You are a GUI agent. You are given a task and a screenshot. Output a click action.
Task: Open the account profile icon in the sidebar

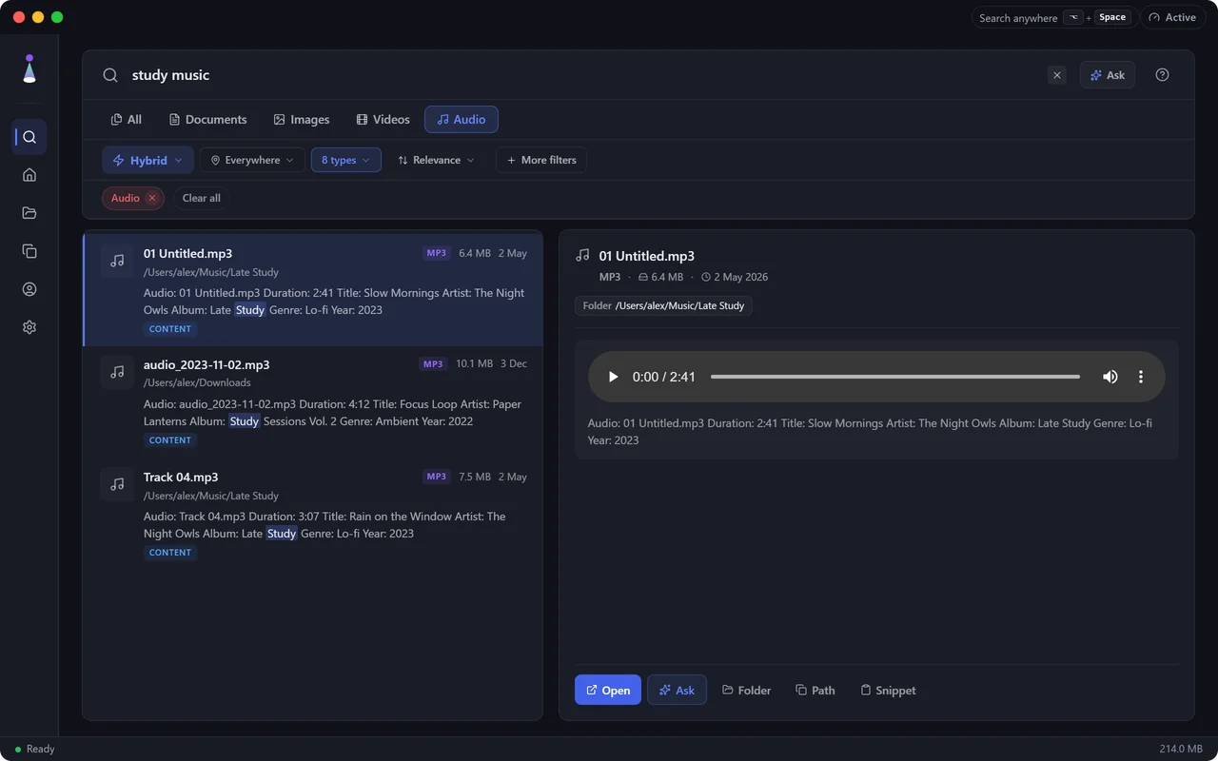coord(29,289)
